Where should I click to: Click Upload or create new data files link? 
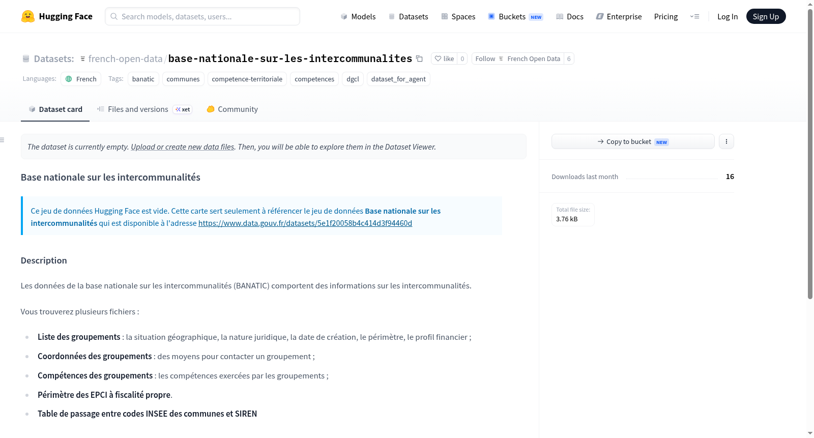pyautogui.click(x=183, y=147)
